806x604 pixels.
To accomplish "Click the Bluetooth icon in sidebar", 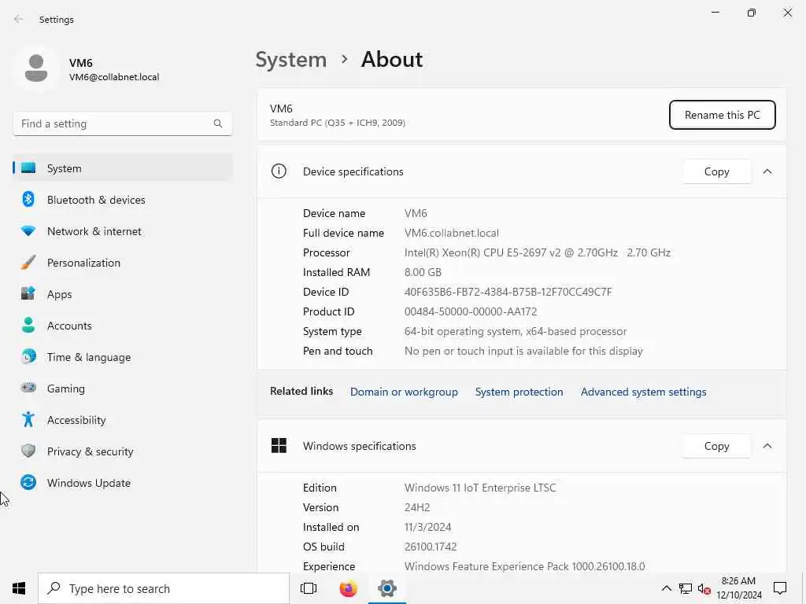I will (x=28, y=199).
